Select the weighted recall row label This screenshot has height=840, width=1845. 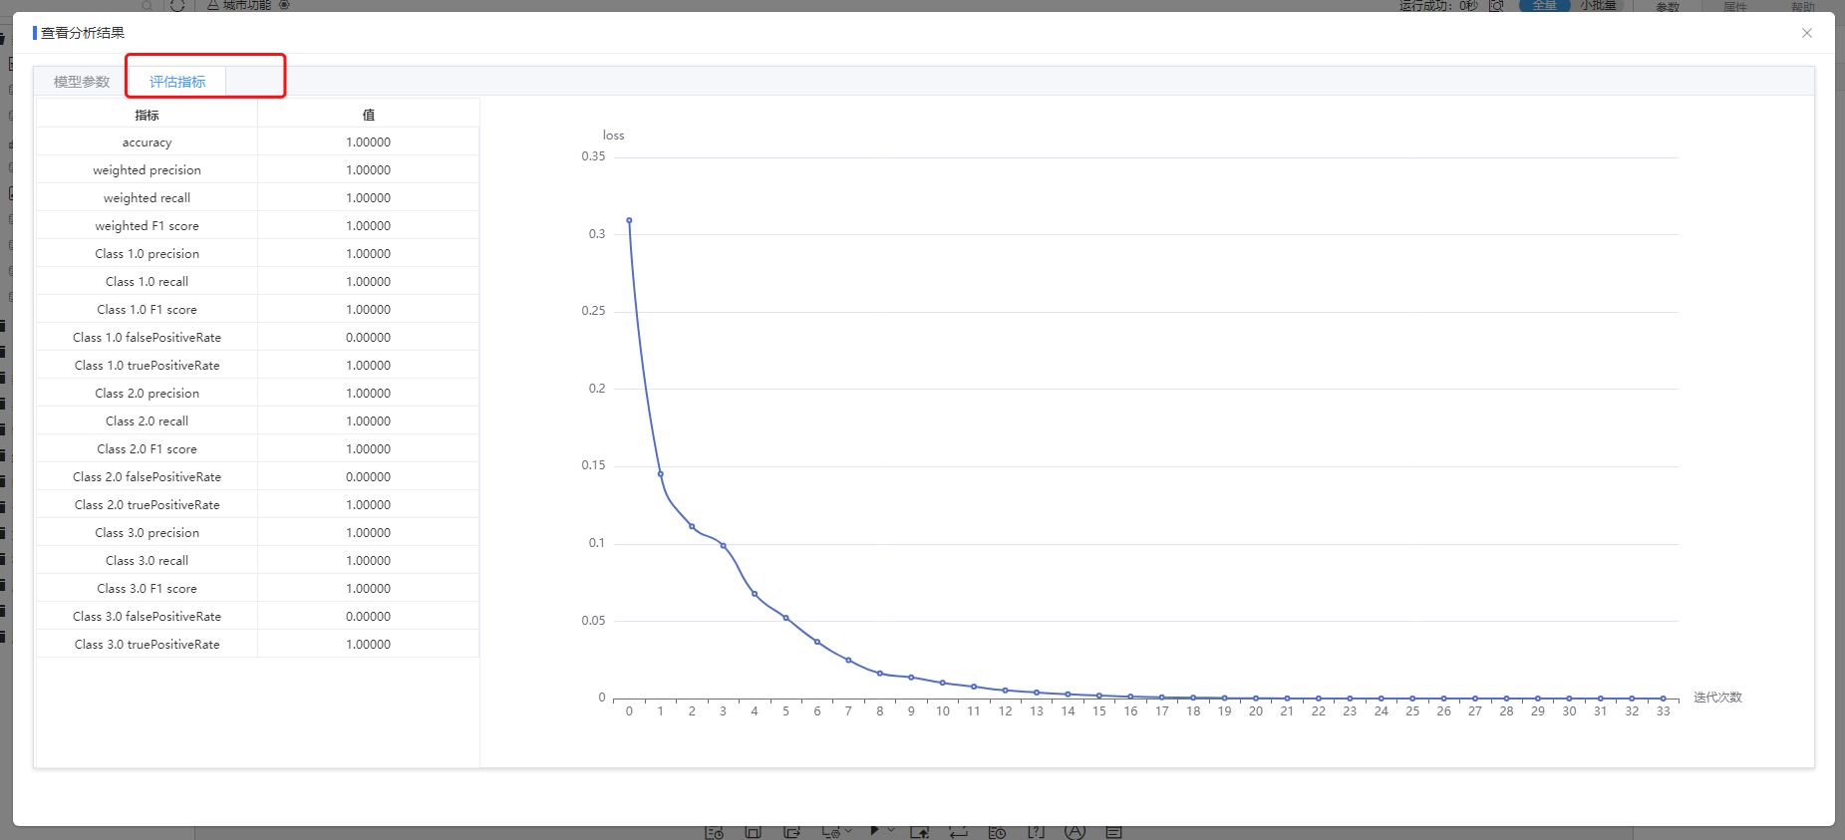coord(147,198)
